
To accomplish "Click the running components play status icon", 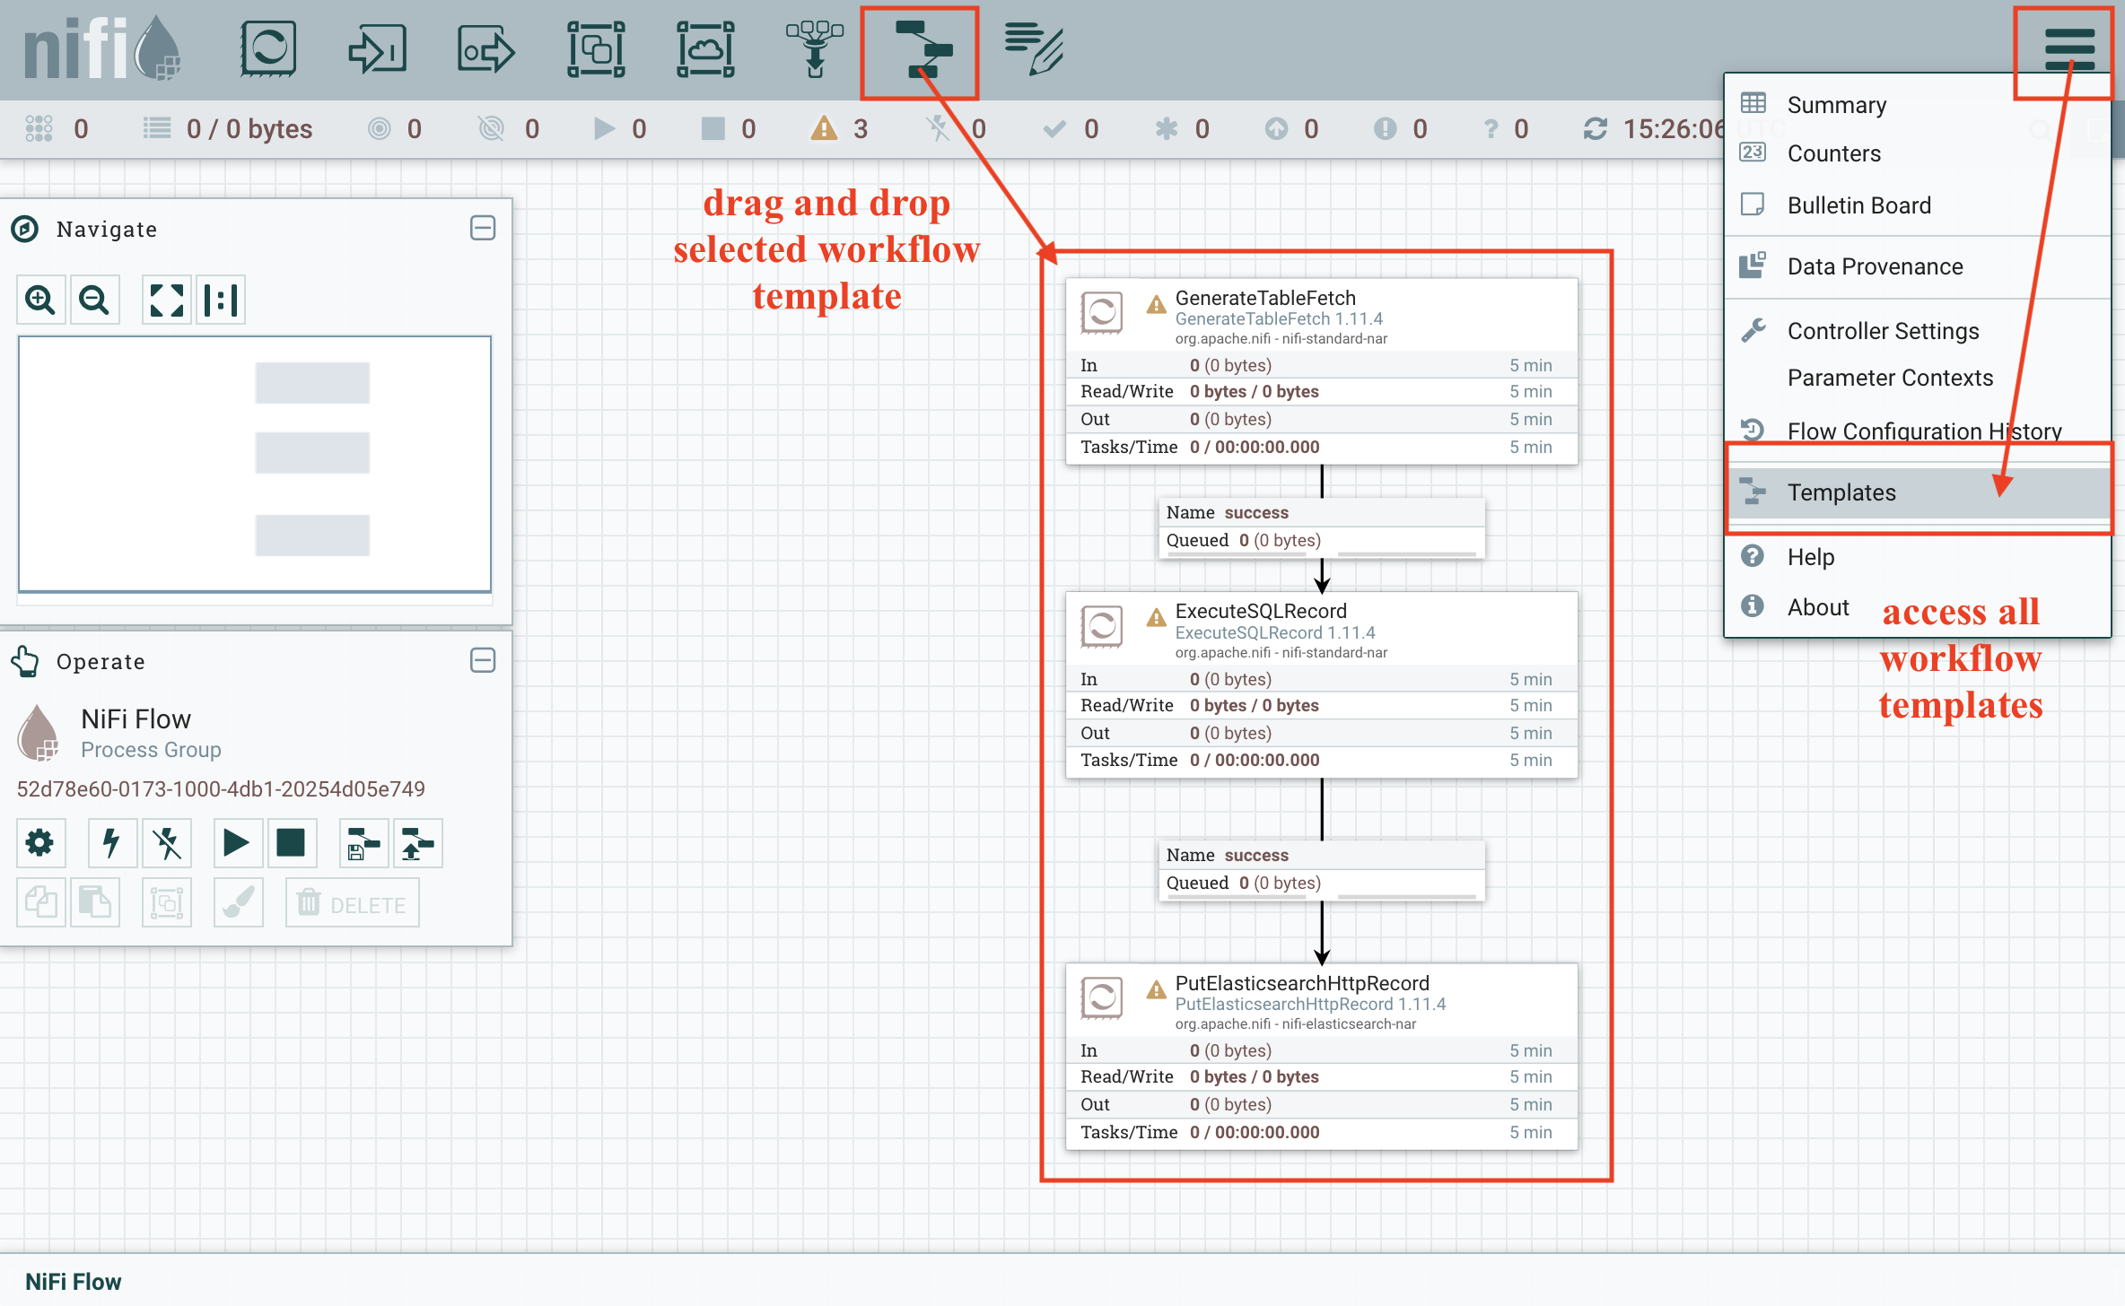I will pyautogui.click(x=604, y=129).
